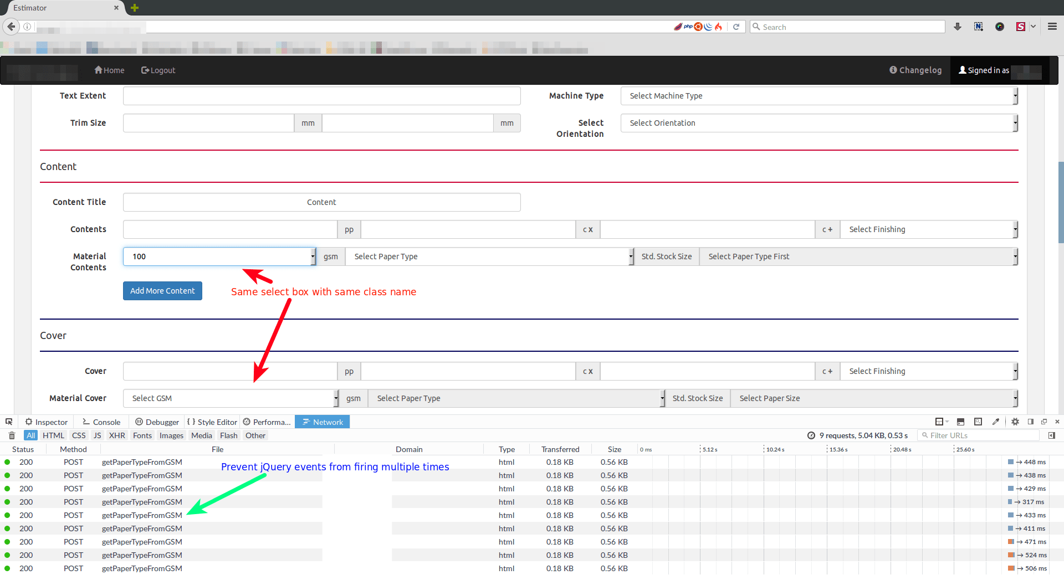Switch to the Debugger tab
1064x585 pixels.
157,422
